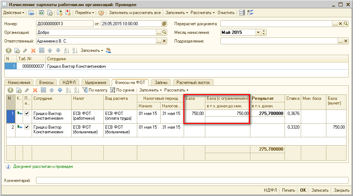353x196 pixels.
Task: Click employee selection icon after upper Заполнить
Action: (108, 50)
